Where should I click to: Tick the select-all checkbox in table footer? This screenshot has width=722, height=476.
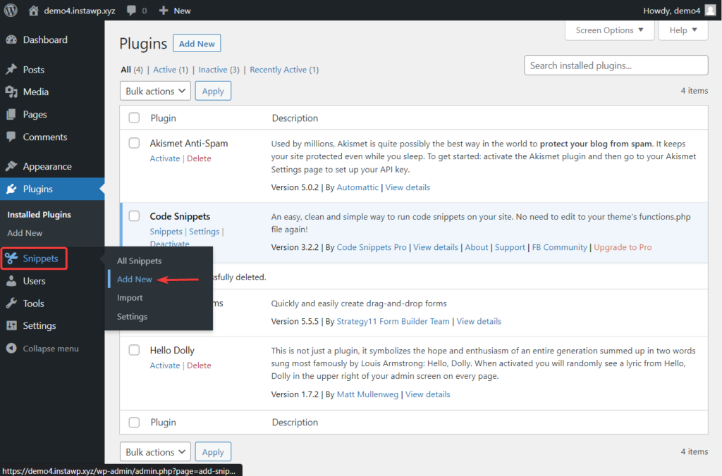pos(134,422)
